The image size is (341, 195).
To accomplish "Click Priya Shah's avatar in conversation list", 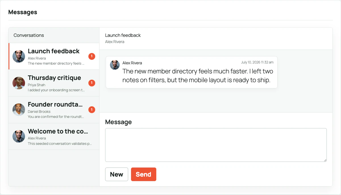I will point(19,83).
